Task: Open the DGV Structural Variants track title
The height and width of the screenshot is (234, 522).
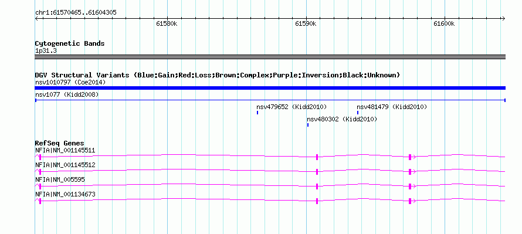Action: (218, 75)
